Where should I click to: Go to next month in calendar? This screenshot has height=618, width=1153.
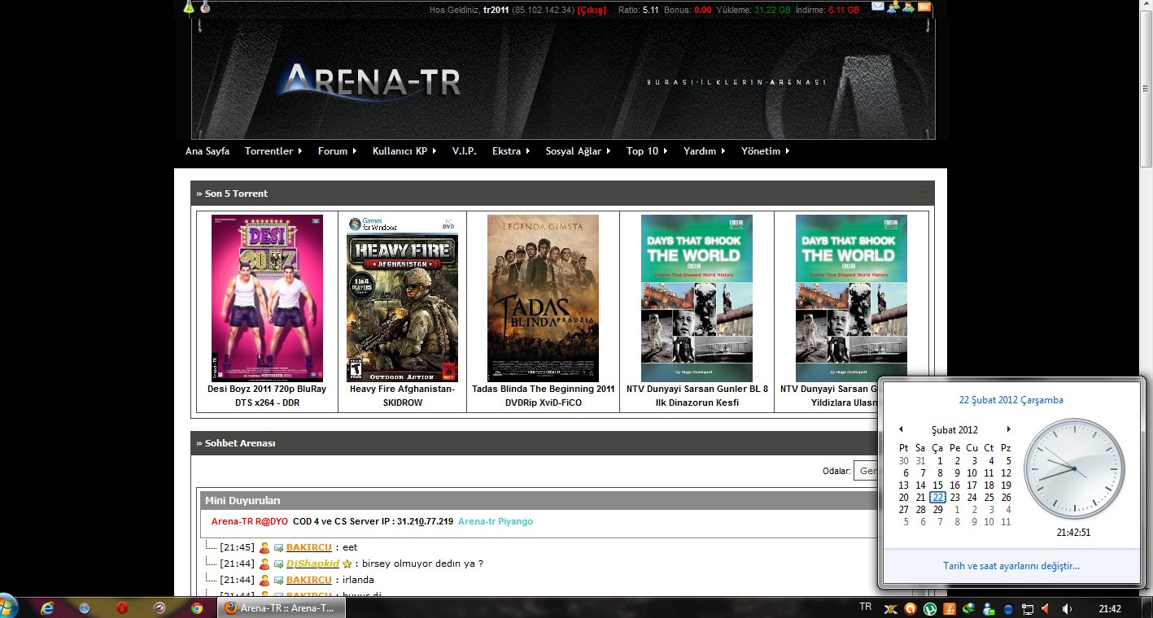click(1008, 429)
